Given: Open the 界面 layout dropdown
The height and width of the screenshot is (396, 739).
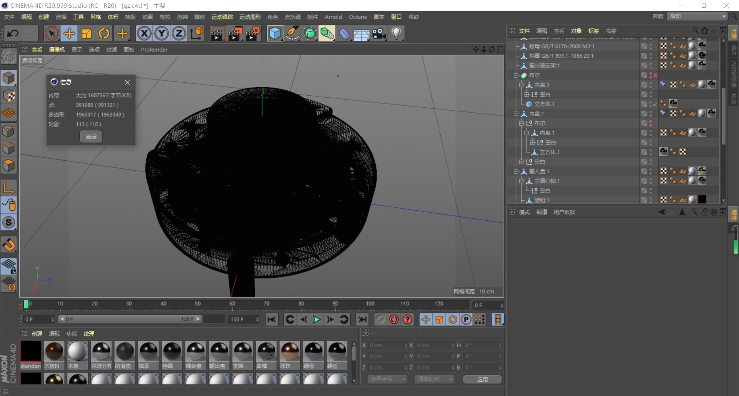Looking at the screenshot, I should [x=697, y=16].
